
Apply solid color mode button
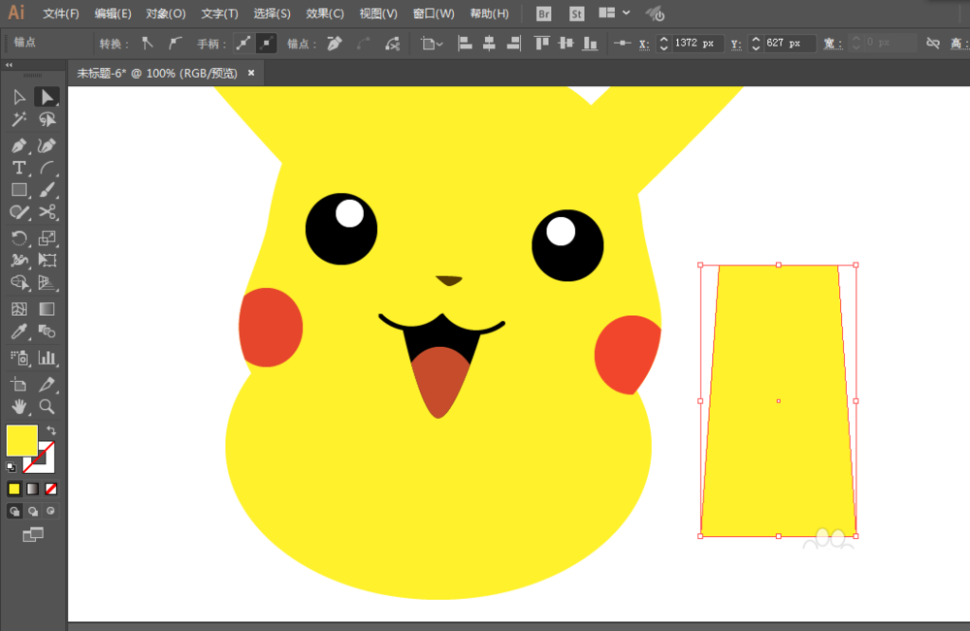click(x=15, y=489)
